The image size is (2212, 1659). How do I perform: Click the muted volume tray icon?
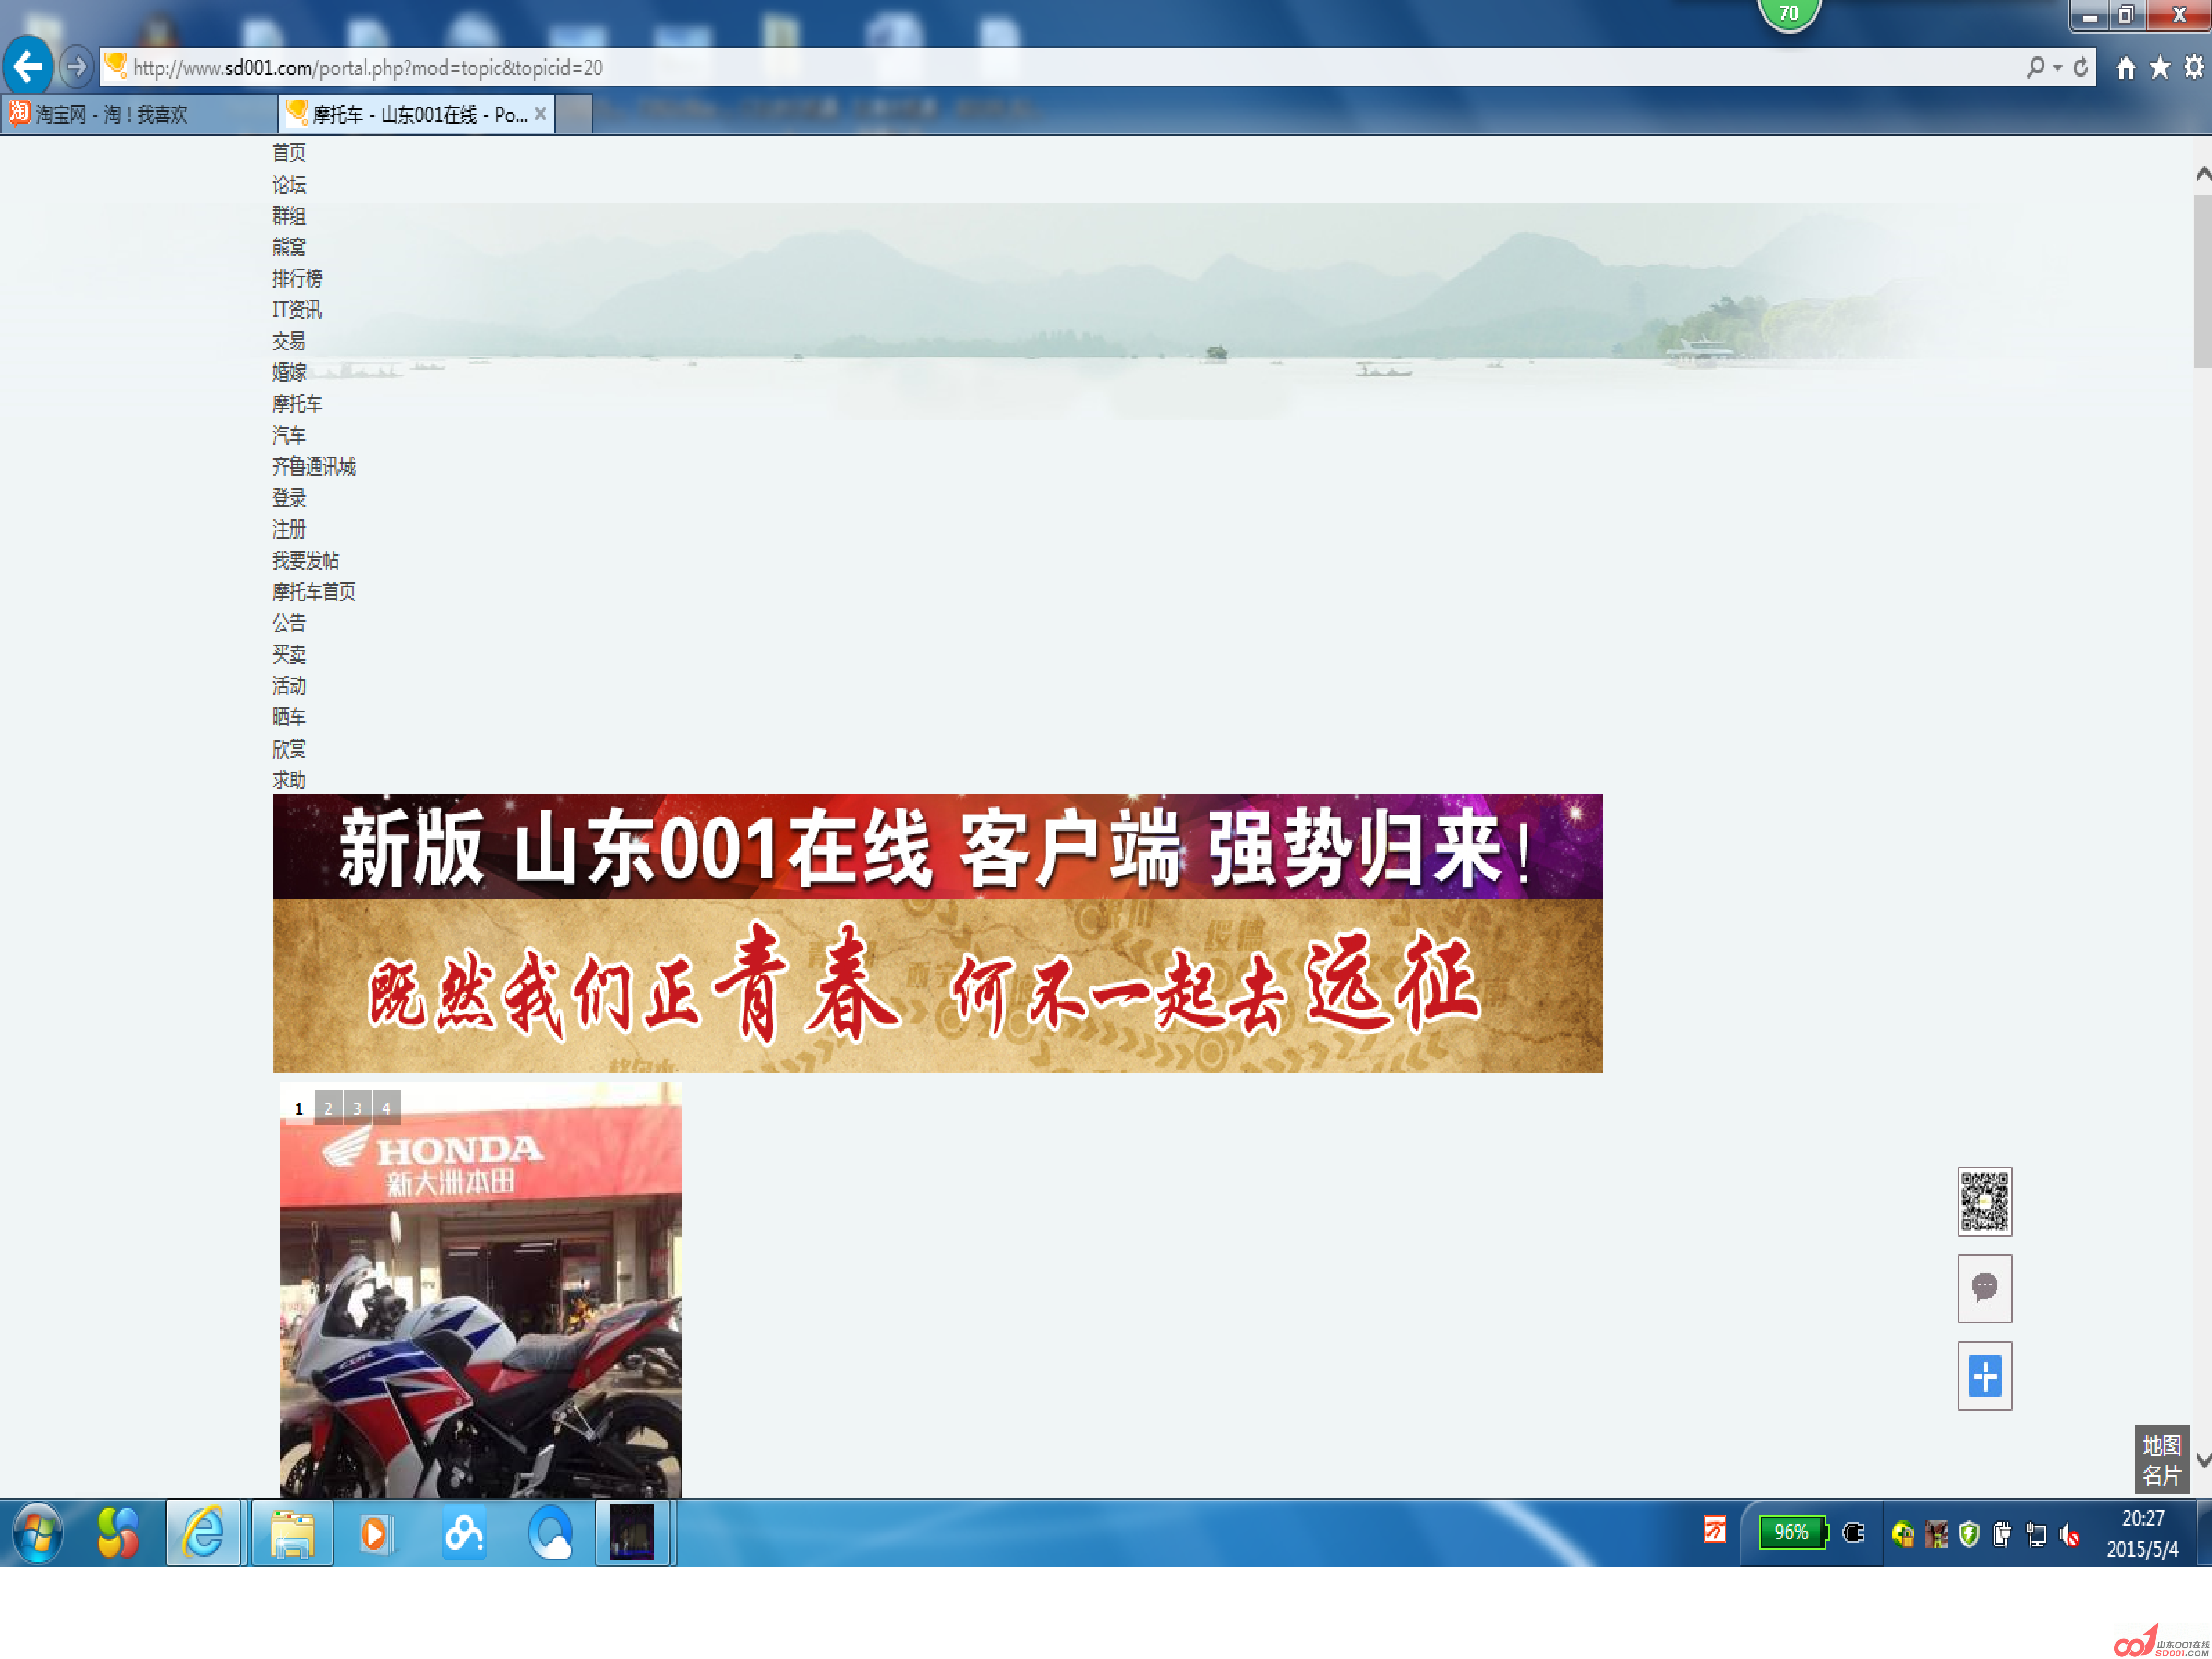coord(2069,1534)
